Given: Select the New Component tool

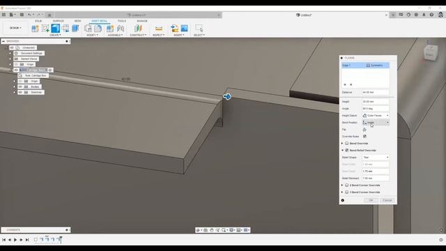Looking at the screenshot, I should coord(35,28).
